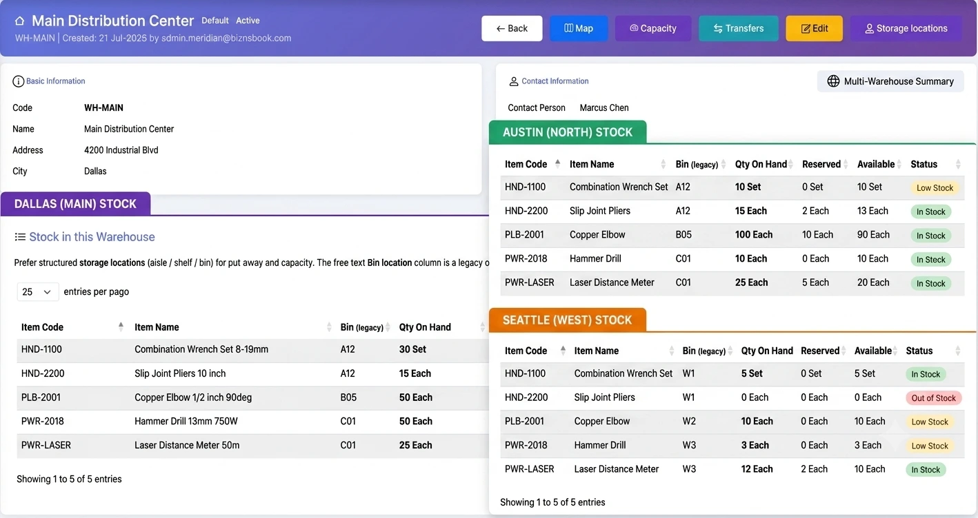Viewport: 978px width, 518px height.
Task: Open the Capacity page
Action: [653, 28]
